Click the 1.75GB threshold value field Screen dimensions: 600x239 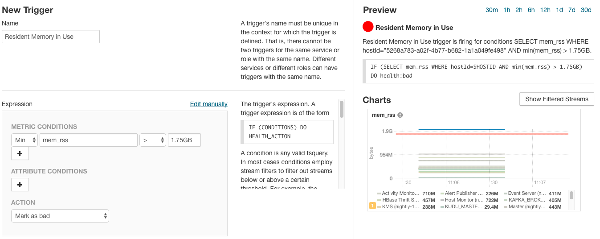(184, 140)
